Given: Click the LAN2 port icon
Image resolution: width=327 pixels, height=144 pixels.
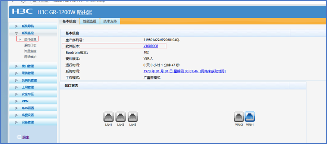Looking at the screenshot, I should tap(121, 117).
